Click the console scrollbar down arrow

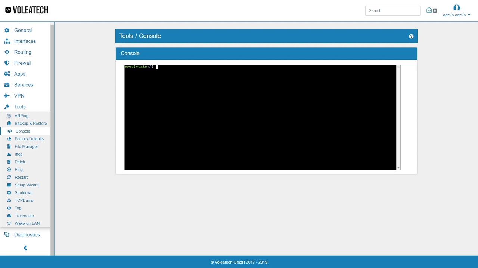click(x=398, y=168)
